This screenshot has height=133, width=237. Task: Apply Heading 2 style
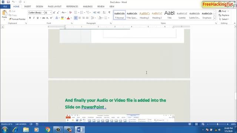[157, 15]
